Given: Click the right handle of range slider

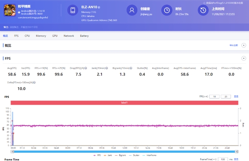Looking at the screenshot, I should [237, 152].
